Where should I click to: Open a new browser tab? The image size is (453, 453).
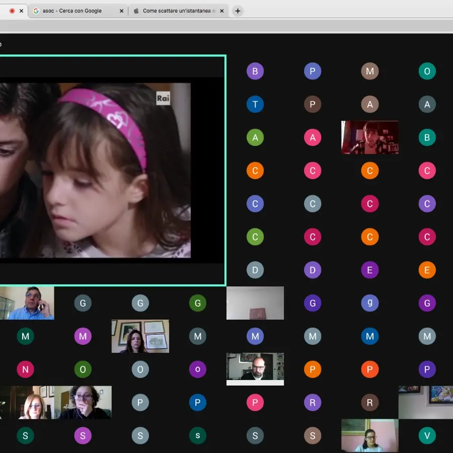(x=238, y=11)
